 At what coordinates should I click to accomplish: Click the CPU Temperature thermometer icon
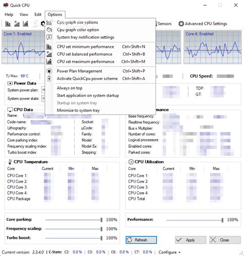click(x=10, y=162)
